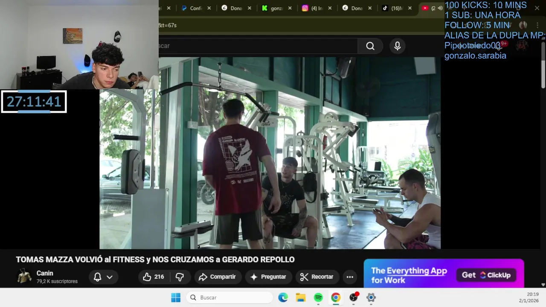Click the YouTube search input field
This screenshot has height=307, width=546.
(x=258, y=46)
